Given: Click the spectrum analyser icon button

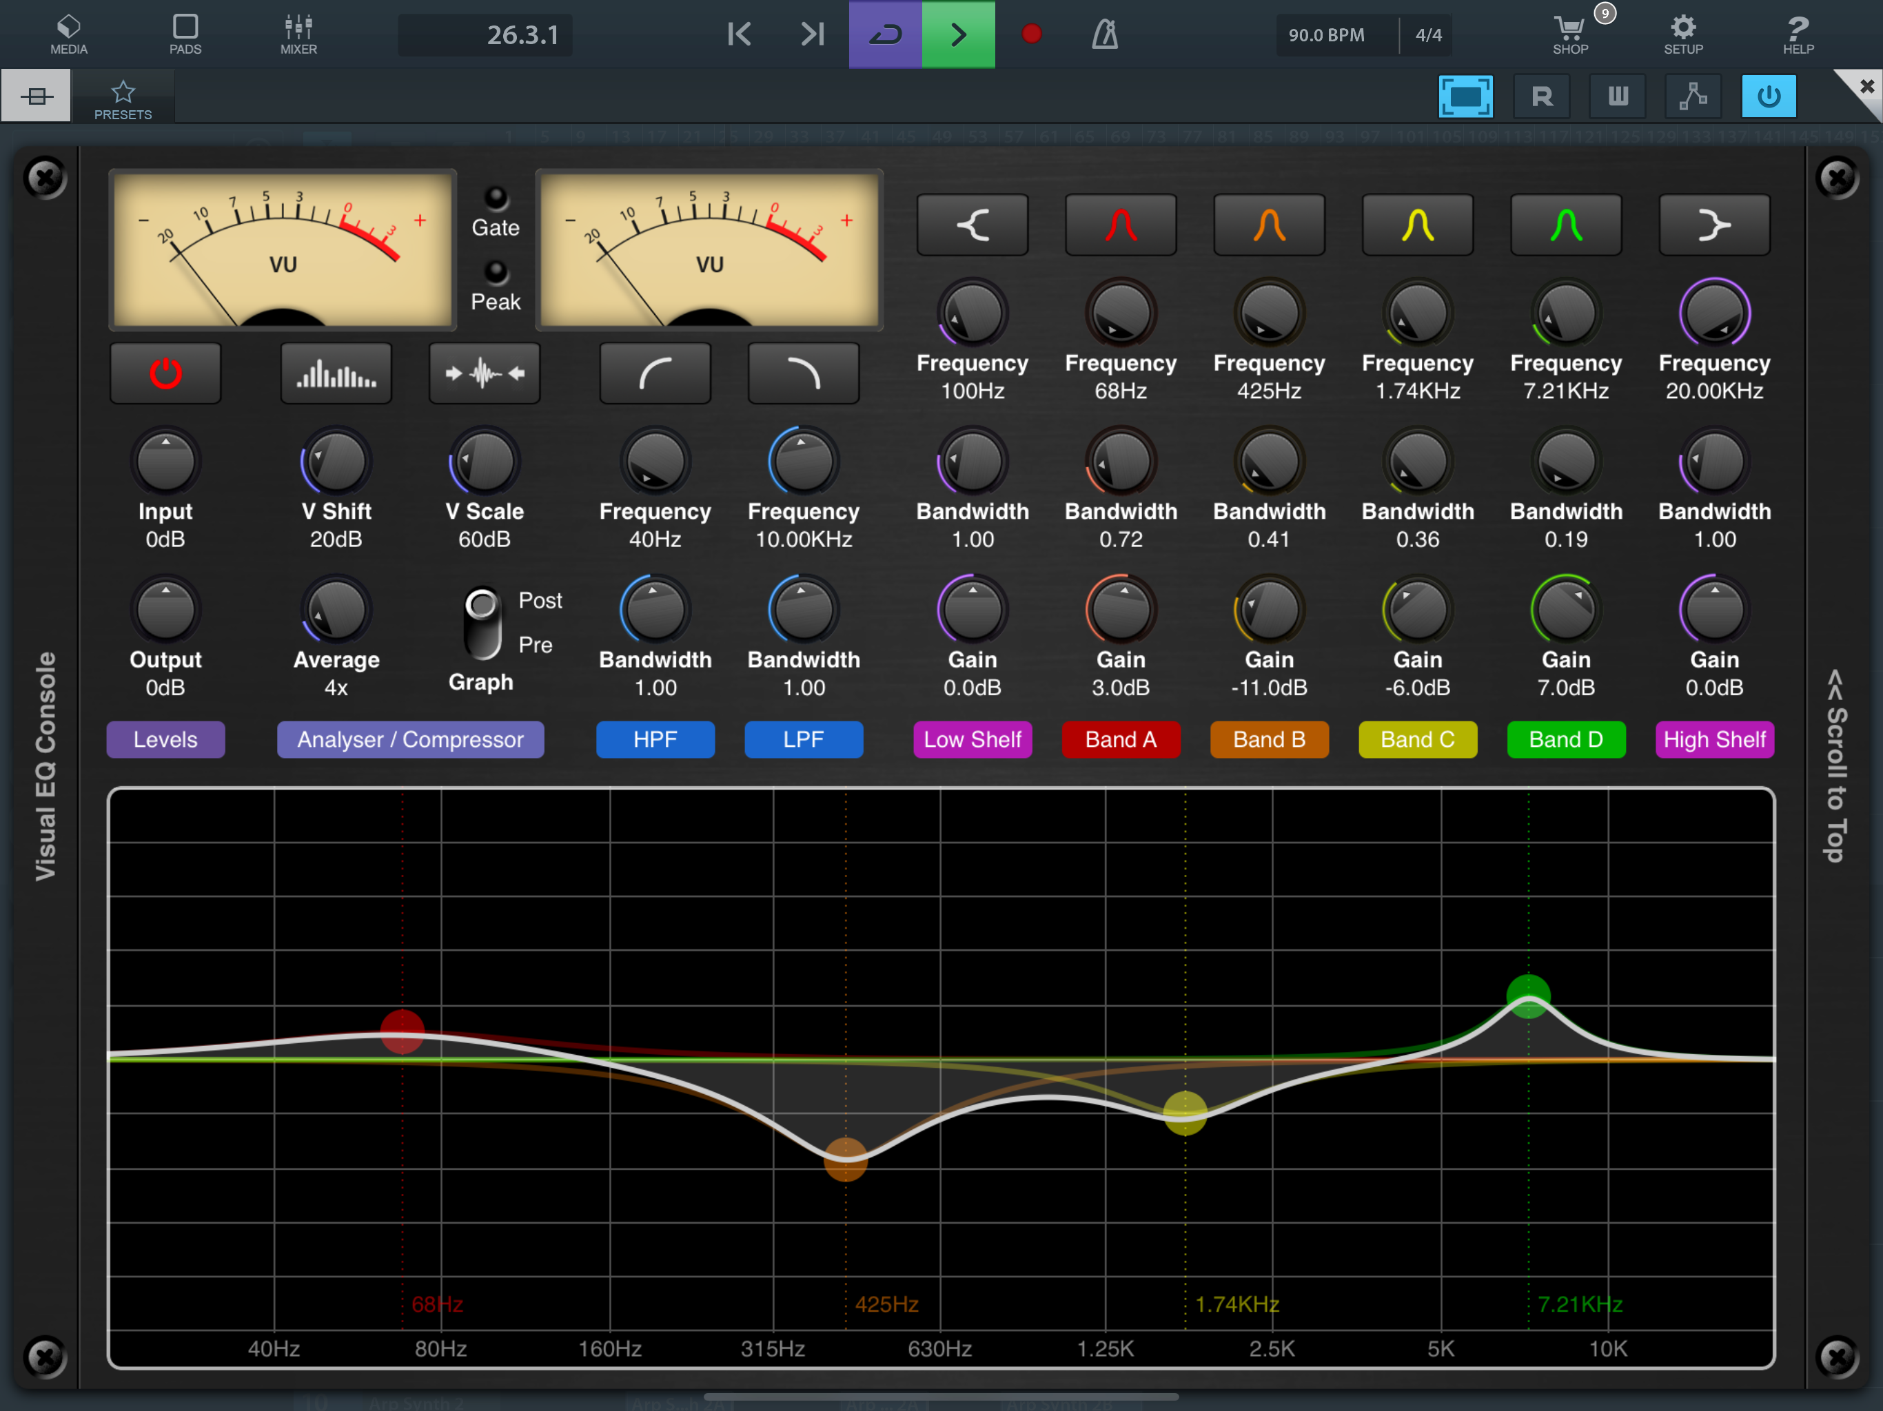Looking at the screenshot, I should click(336, 373).
